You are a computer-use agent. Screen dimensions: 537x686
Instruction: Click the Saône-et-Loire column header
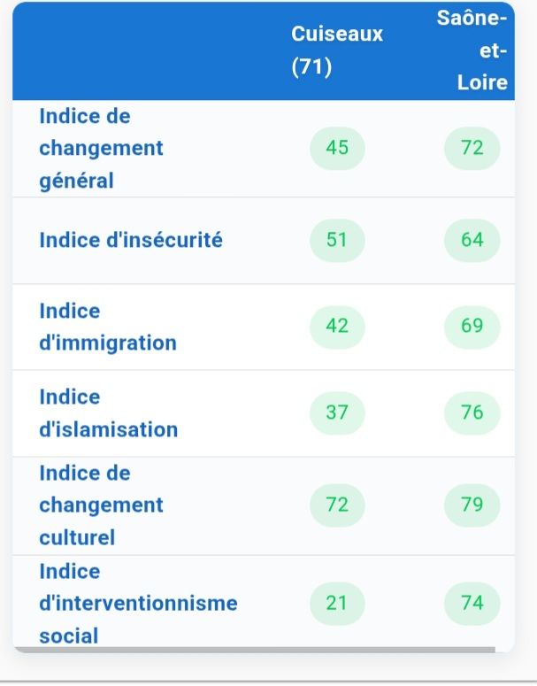pos(472,50)
